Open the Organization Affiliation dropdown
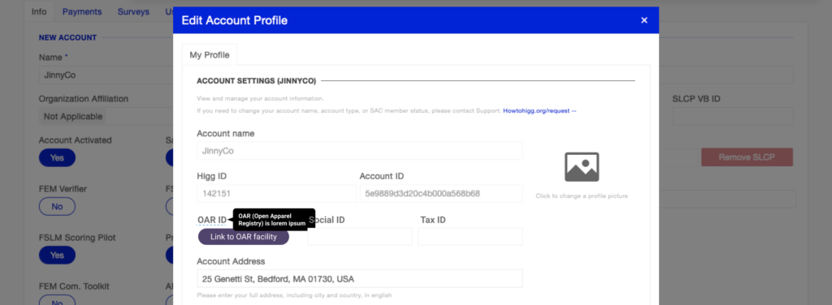The image size is (832, 305). (x=106, y=116)
